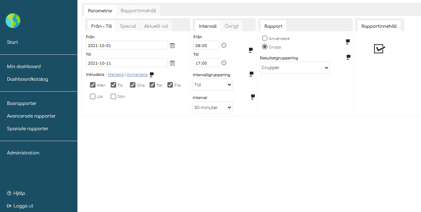Disable the Fre weekday checkbox
Viewport: 421px width, 212px height.
170,85
